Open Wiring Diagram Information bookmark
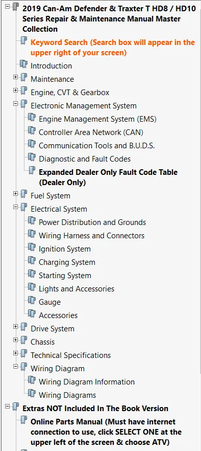Image resolution: width=201 pixels, height=451 pixels. pos(87,382)
